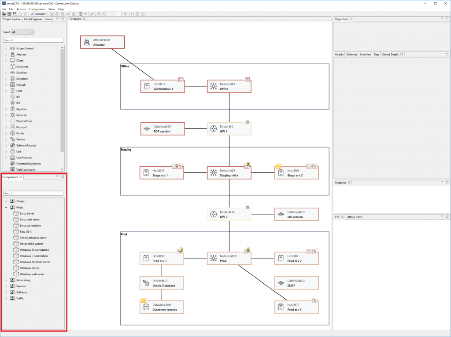Open the Select All dropdown

click(x=22, y=32)
